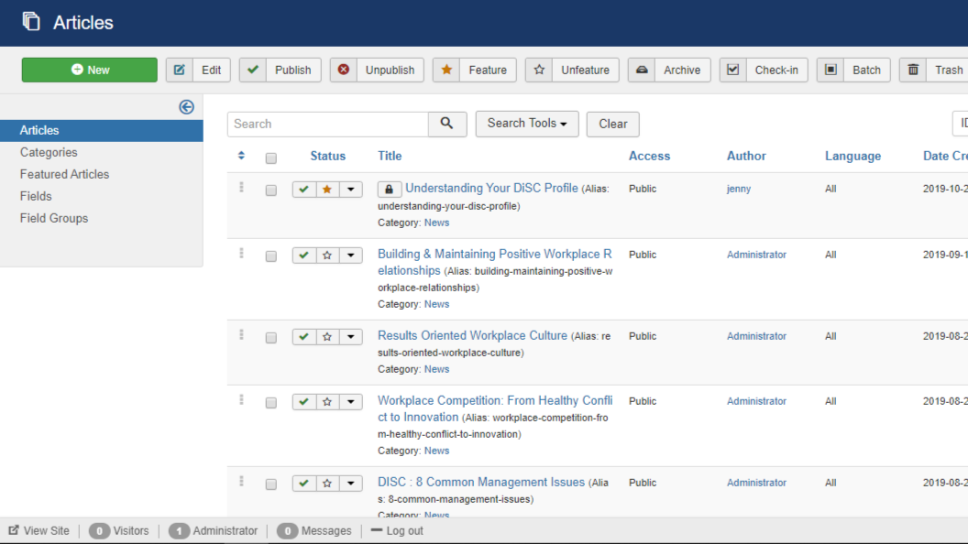The image size is (968, 544).
Task: Toggle featured star of Results Oriented Workplace Culture
Action: (327, 337)
